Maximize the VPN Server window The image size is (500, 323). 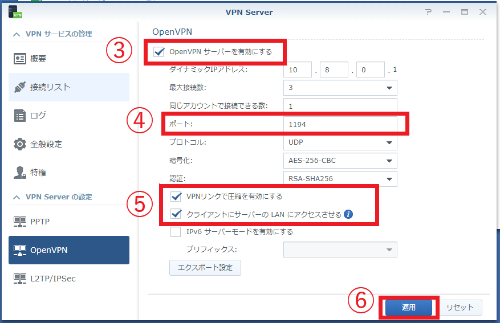(x=465, y=12)
